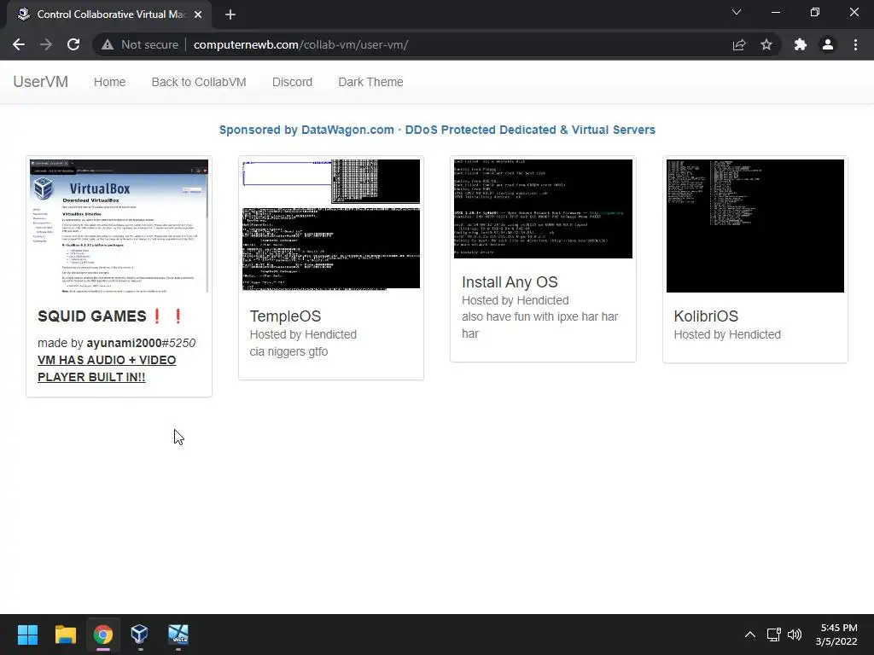Minimize the Chrome window
The height and width of the screenshot is (655, 874).
[x=775, y=12]
